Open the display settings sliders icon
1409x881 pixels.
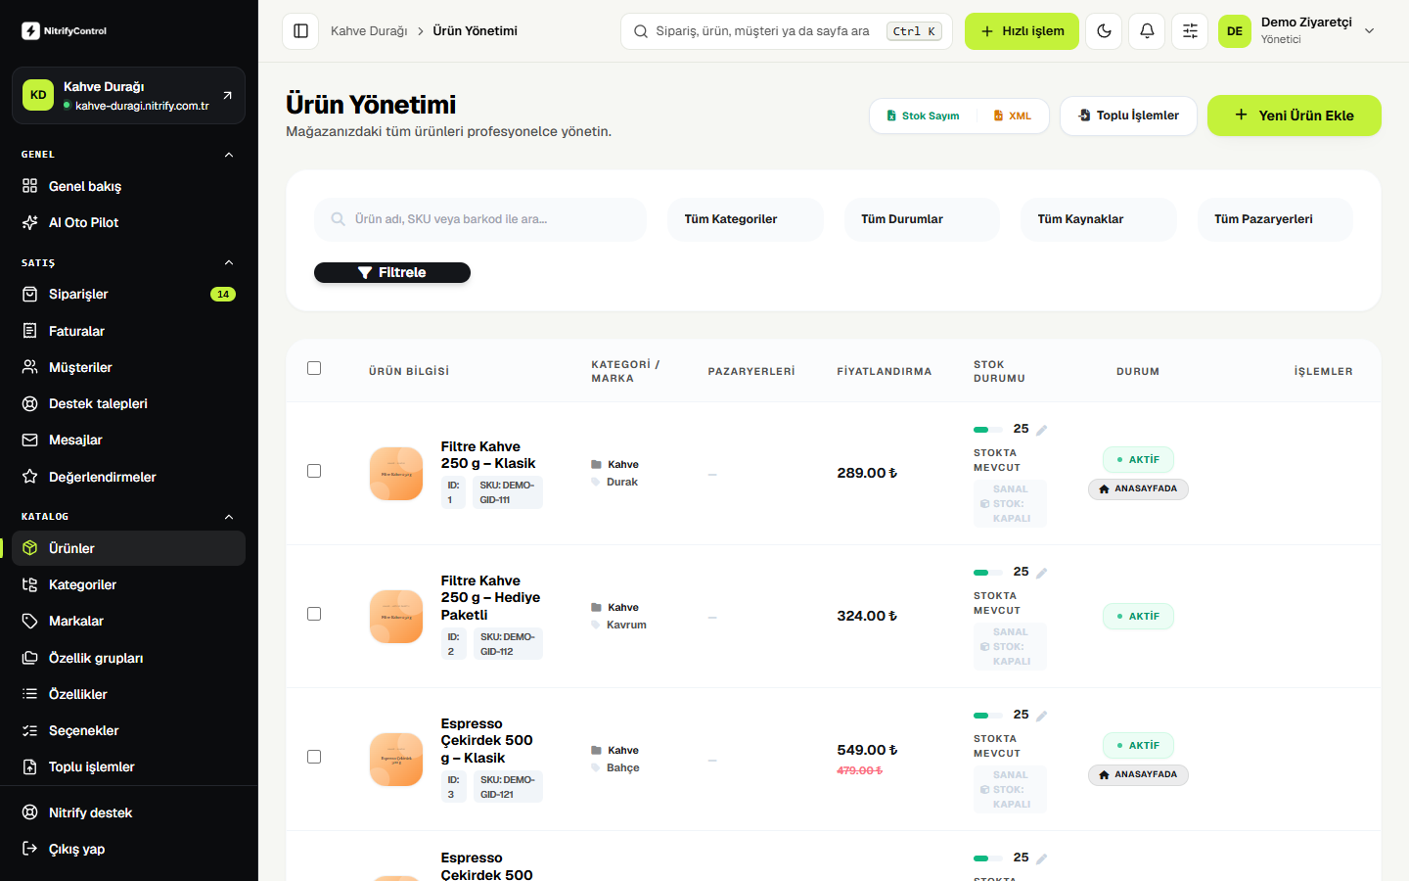(1190, 31)
